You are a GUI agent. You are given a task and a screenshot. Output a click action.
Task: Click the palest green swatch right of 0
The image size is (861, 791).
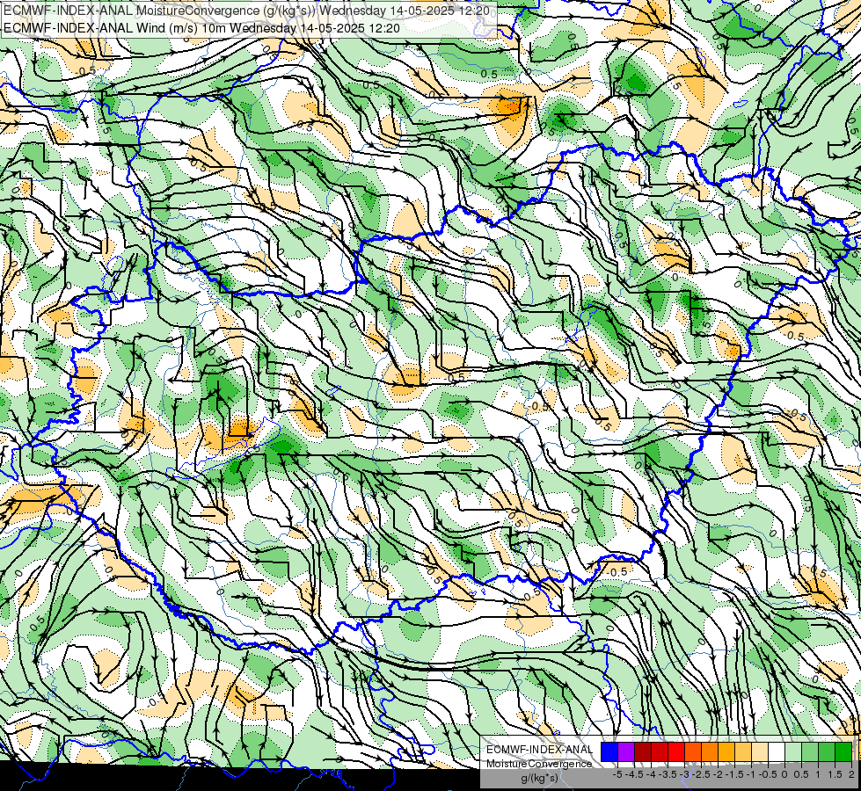tap(793, 752)
